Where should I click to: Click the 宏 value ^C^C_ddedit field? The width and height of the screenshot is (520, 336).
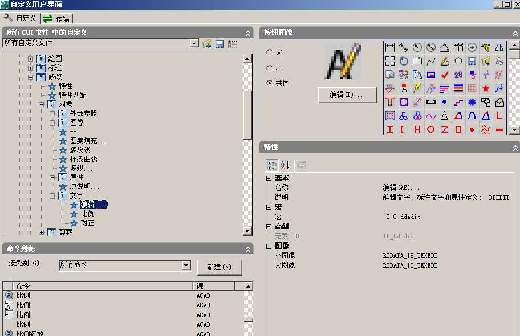pos(401,217)
